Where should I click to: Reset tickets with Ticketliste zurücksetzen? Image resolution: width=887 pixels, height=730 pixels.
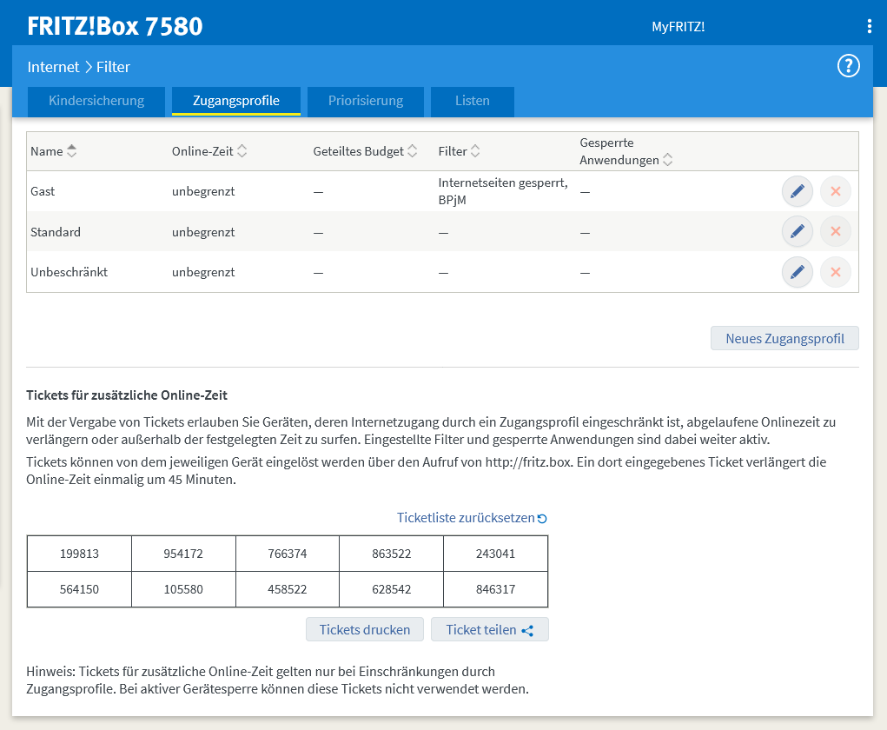click(x=472, y=517)
